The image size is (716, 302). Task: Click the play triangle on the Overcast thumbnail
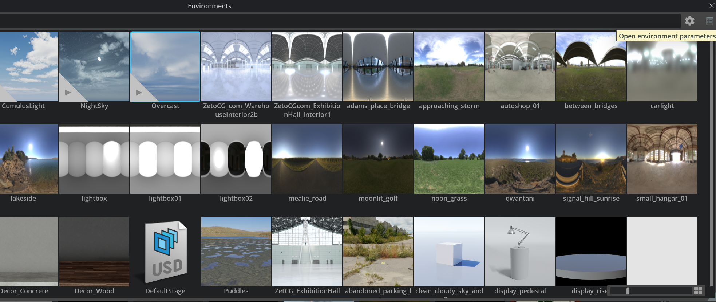(139, 93)
